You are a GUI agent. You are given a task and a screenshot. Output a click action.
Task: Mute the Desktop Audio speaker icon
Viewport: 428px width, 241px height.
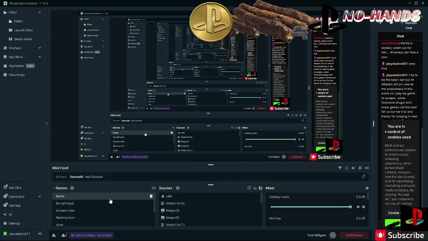[358, 207]
